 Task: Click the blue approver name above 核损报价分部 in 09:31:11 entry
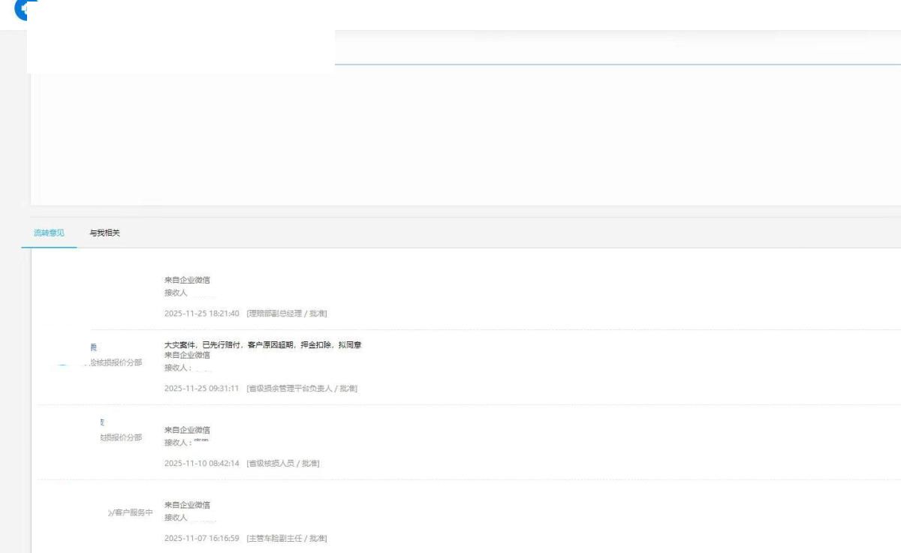(x=94, y=346)
